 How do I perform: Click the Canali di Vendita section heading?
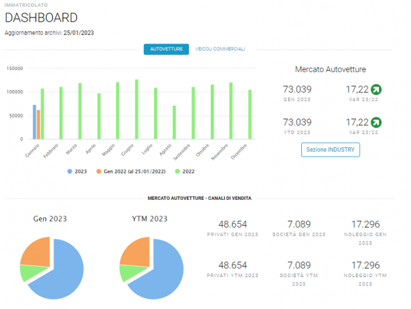(199, 198)
